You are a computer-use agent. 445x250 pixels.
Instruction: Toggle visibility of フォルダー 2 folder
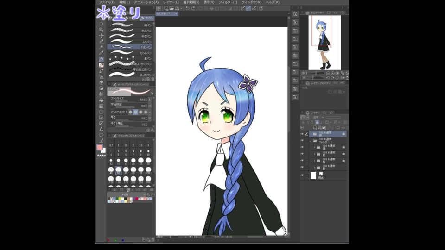coord(302,141)
